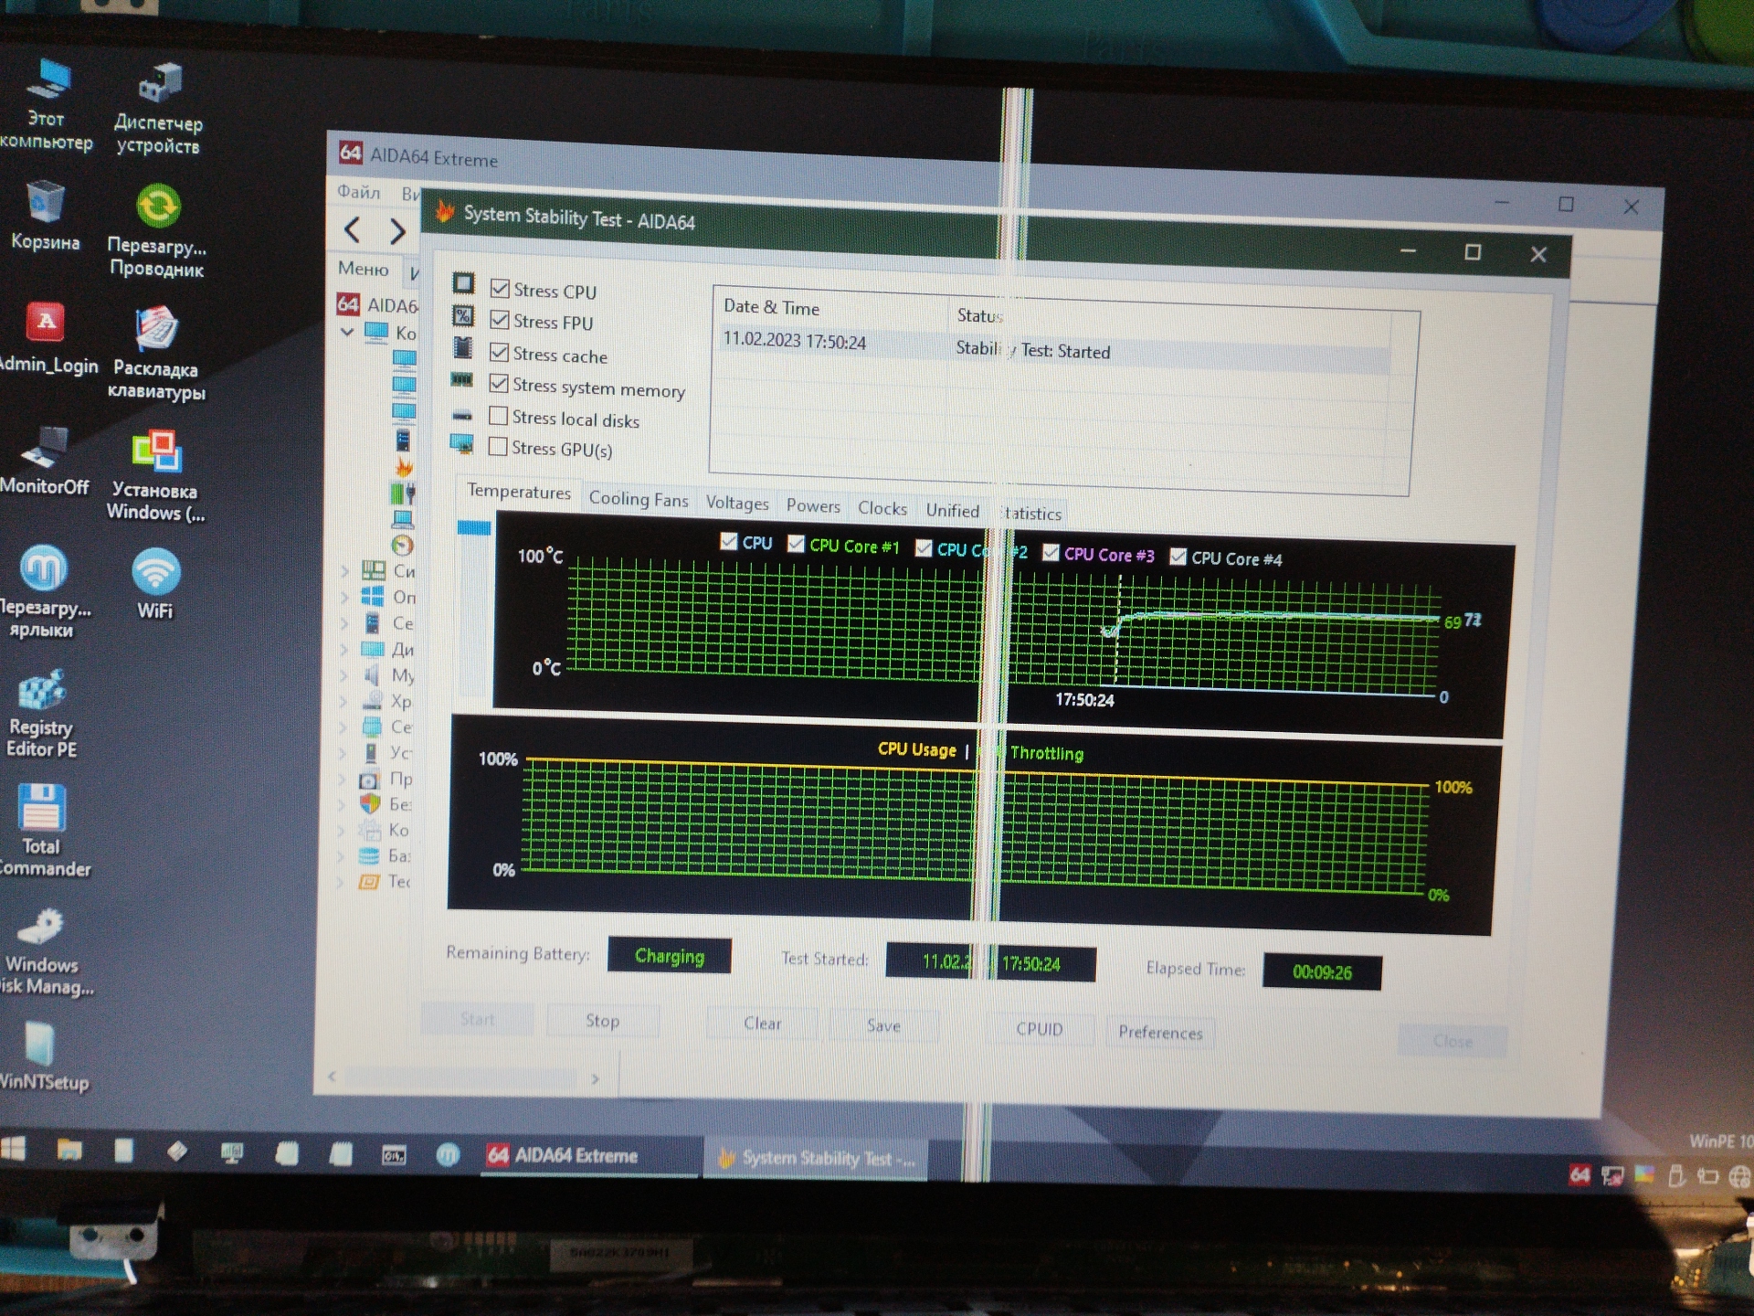Launch Total Commander from desktop

(x=42, y=831)
